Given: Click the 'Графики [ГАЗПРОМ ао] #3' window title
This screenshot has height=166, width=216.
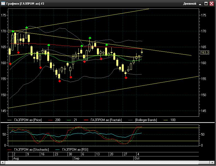Looking at the screenshot, I should click(x=25, y=4).
